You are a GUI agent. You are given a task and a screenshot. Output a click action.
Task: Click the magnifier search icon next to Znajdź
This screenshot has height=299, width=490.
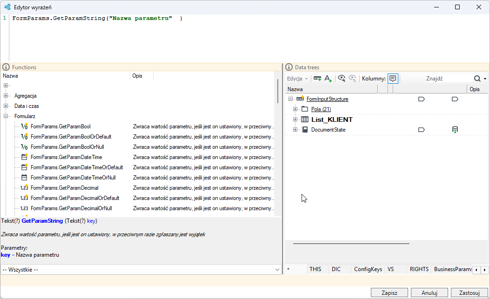477,79
